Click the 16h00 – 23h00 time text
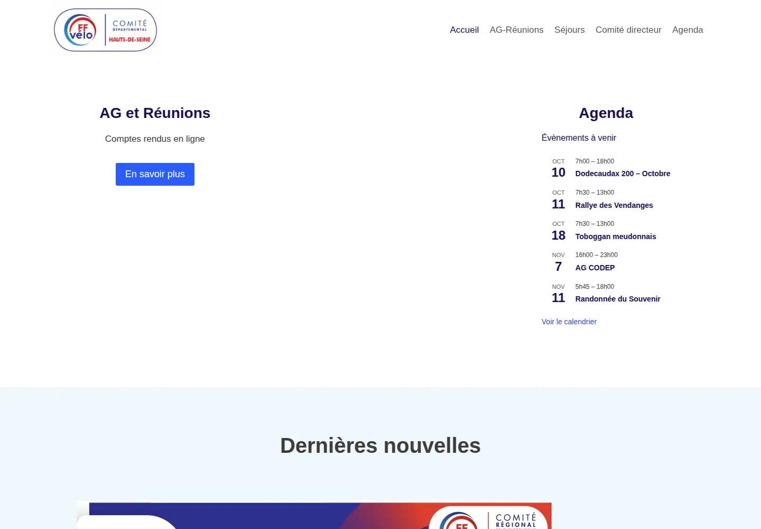 [x=597, y=255]
